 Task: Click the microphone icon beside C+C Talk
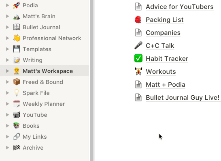[138, 45]
